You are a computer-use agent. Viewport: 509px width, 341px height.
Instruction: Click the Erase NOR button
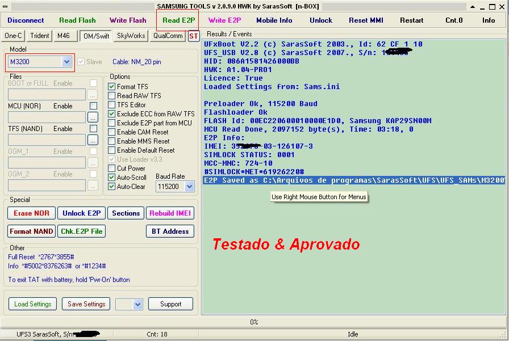31,213
